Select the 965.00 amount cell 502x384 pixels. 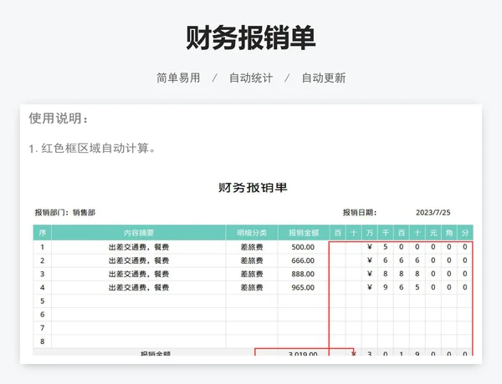[303, 287]
